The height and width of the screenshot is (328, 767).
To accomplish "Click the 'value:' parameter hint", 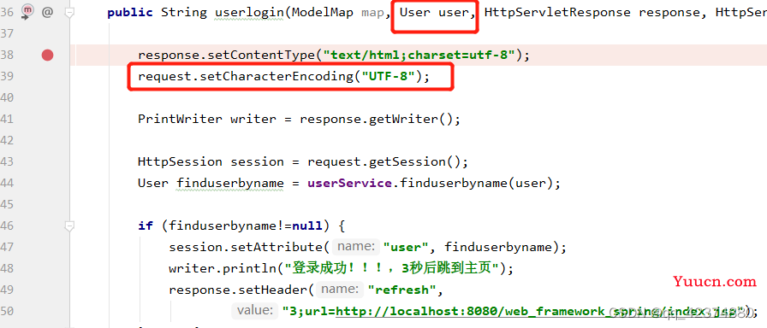I will (x=255, y=310).
